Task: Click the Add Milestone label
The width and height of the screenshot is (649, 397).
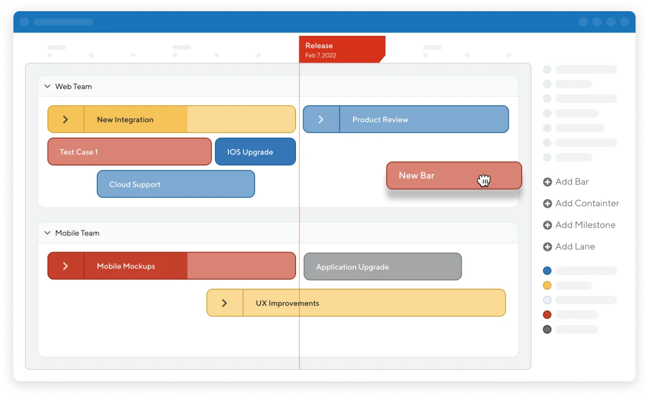Action: 585,225
